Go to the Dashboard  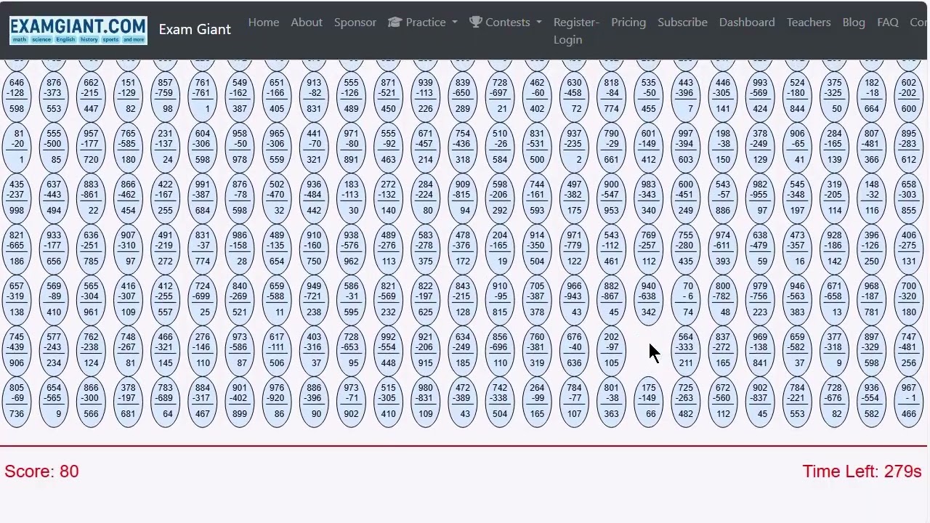747,22
